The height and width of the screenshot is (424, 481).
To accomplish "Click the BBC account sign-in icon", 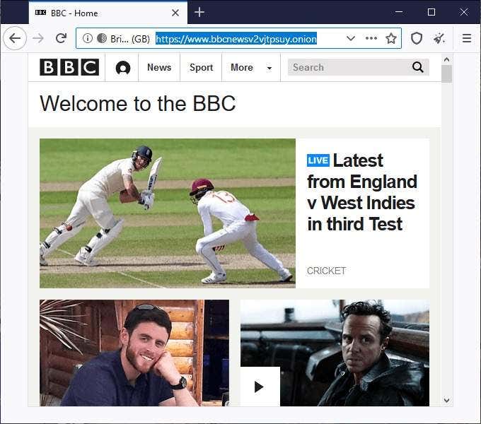I will click(x=122, y=68).
